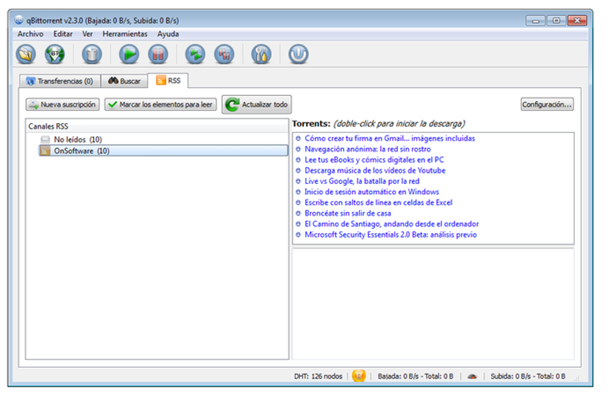Click the yellow connection status icon
Image resolution: width=616 pixels, height=402 pixels.
point(359,375)
